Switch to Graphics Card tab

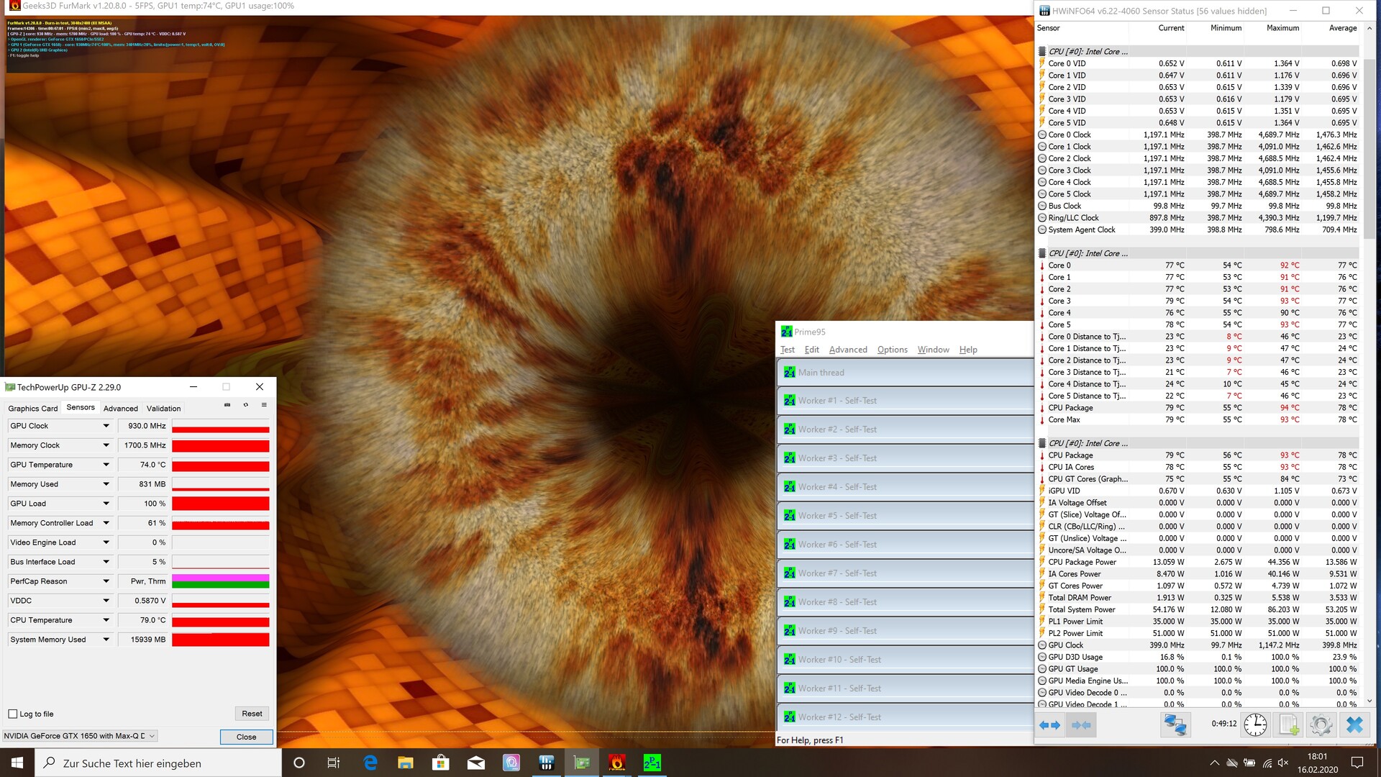[x=33, y=409]
